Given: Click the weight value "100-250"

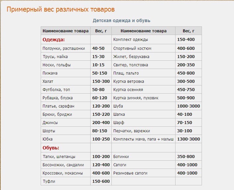Looking at the screenshot, I should point(101,139).
